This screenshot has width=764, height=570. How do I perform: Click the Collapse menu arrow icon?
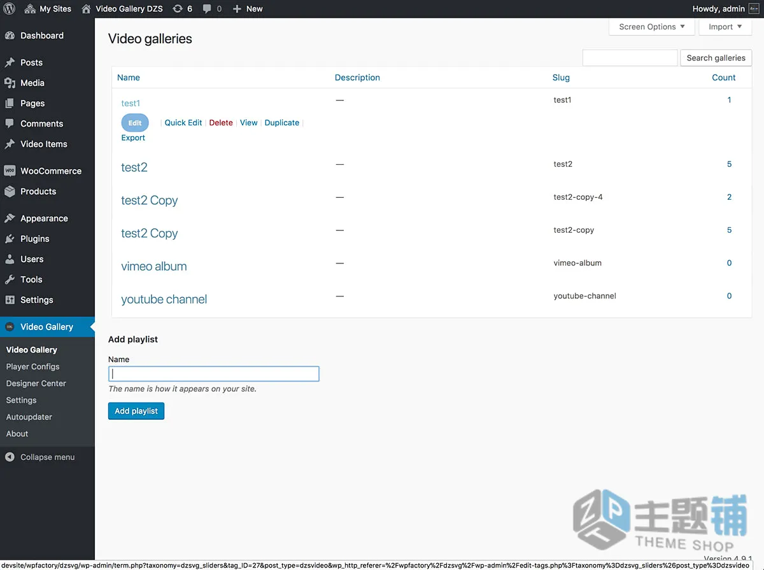point(10,457)
